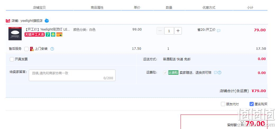The width and height of the screenshot is (277, 129).
Task: Click the subtotal 79.00 in product row
Action: [x=260, y=30]
